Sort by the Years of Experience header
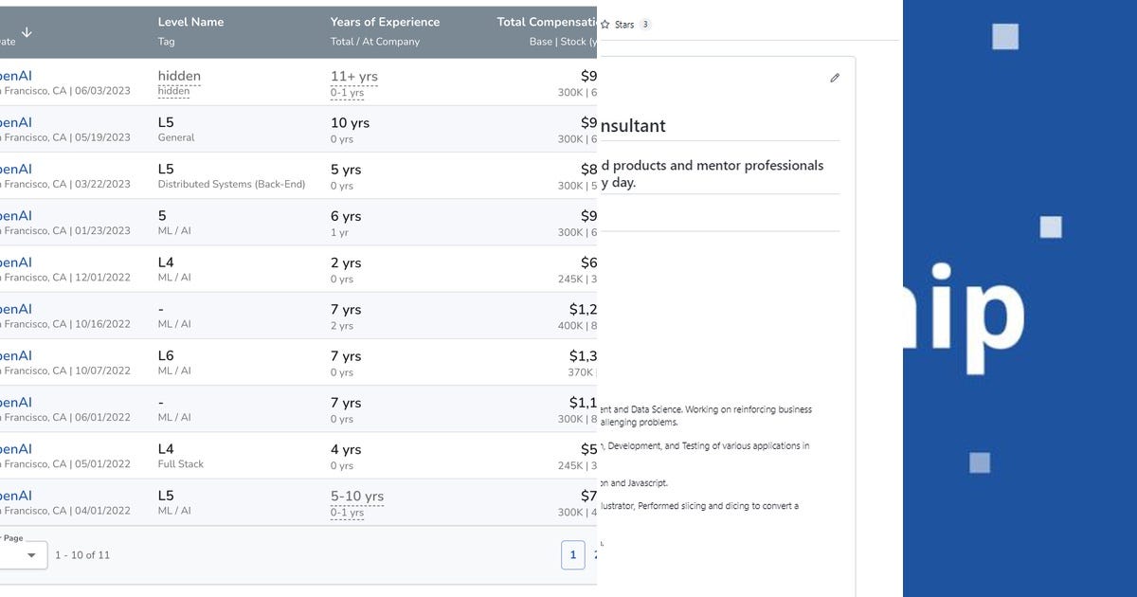This screenshot has height=597, width=1137. point(385,22)
